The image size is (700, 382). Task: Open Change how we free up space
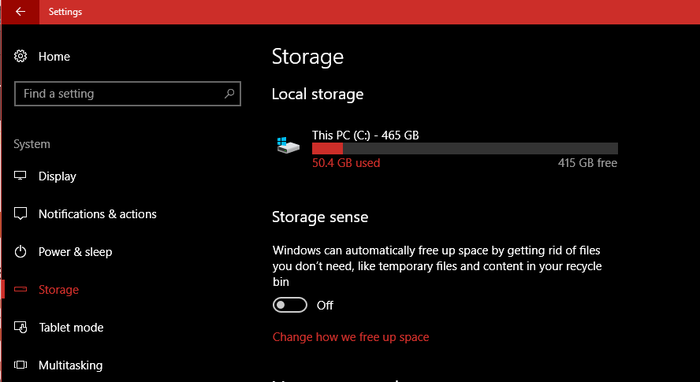(x=351, y=337)
